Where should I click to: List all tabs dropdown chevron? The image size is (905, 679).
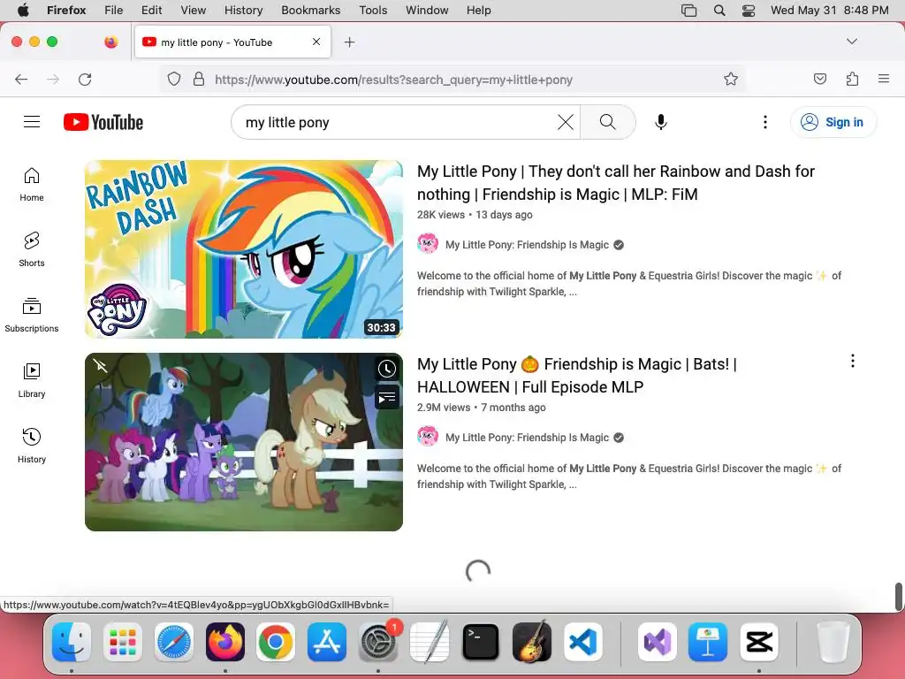point(852,42)
